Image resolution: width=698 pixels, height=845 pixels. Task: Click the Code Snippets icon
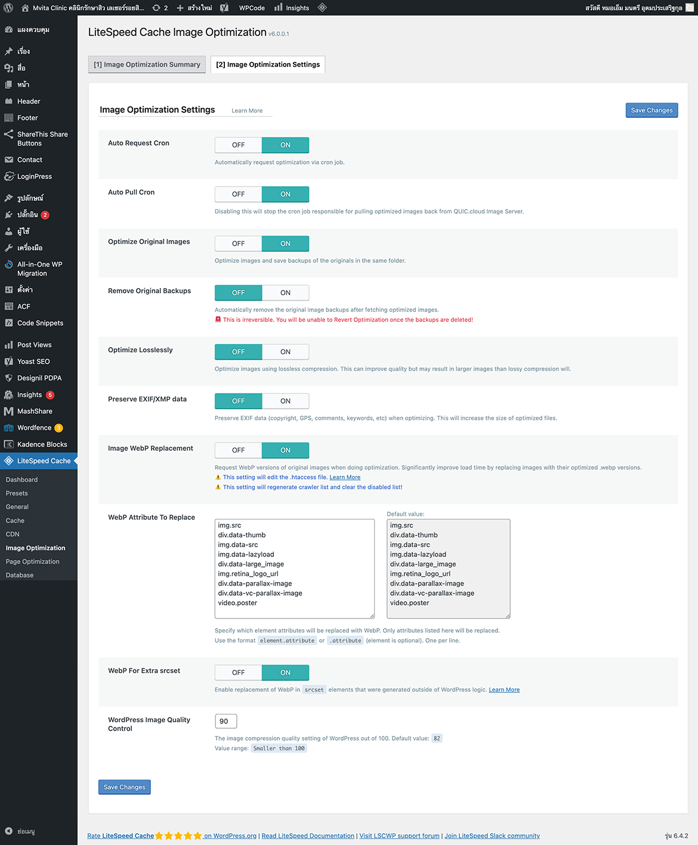click(x=9, y=323)
